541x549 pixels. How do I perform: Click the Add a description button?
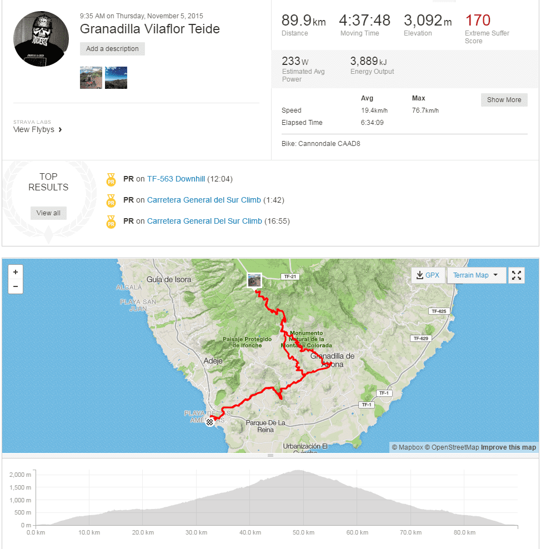point(112,49)
